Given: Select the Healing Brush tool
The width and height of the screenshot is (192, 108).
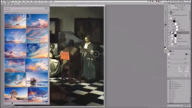Looking at the screenshot, I should [x=165, y=17].
